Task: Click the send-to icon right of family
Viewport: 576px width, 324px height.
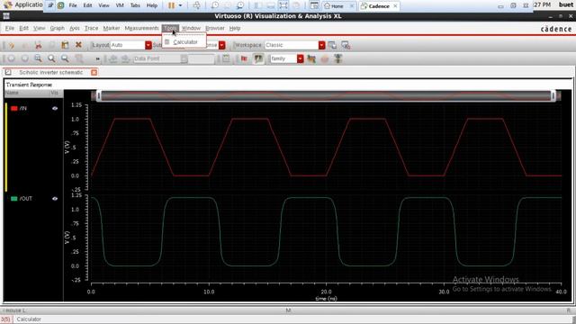Action: click(311, 58)
